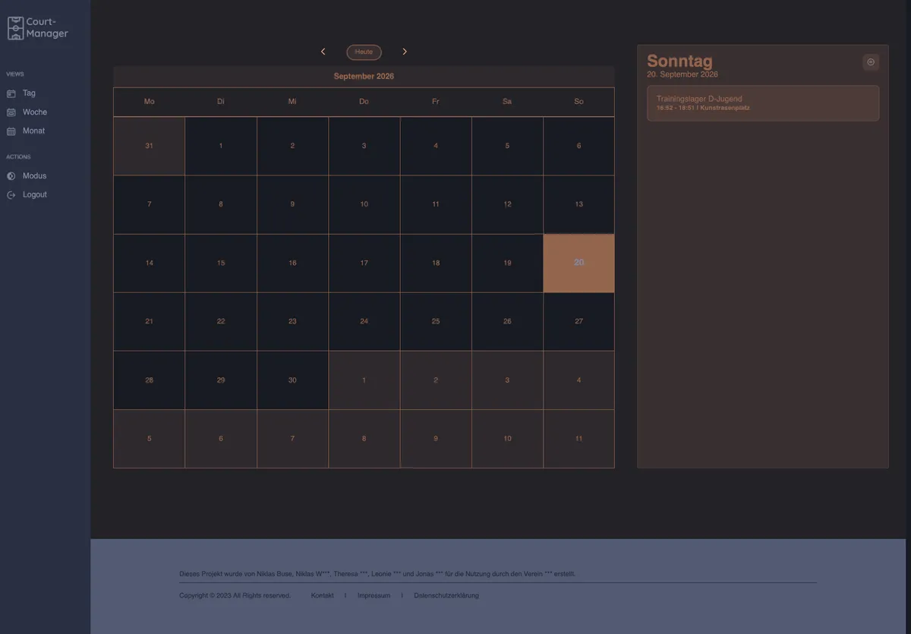
Task: Select day 16 in the calendar
Action: pyautogui.click(x=292, y=263)
